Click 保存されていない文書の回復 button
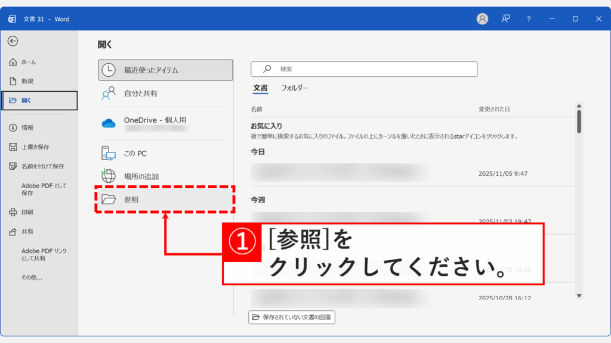This screenshot has height=343, width=611. [x=291, y=317]
